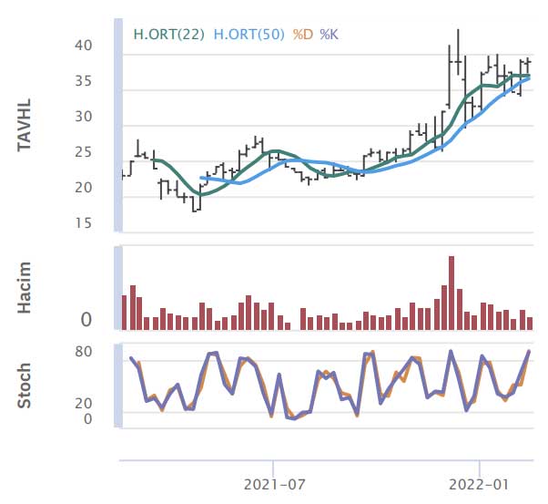Click the 25 price axis label
The width and height of the screenshot is (548, 504).
point(84,152)
